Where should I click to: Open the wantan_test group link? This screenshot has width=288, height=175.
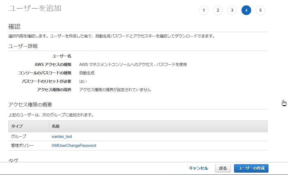pos(62,136)
